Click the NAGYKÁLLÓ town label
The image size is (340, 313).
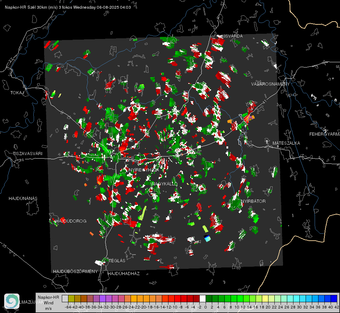click(x=165, y=184)
